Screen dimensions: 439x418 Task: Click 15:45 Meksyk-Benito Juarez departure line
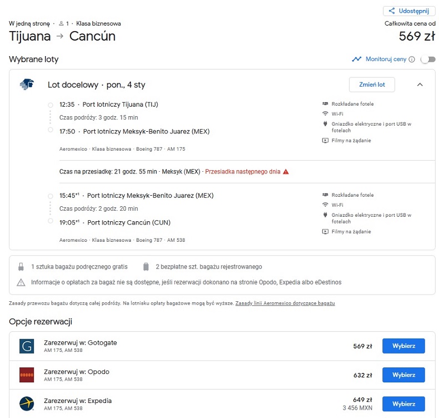coord(137,196)
